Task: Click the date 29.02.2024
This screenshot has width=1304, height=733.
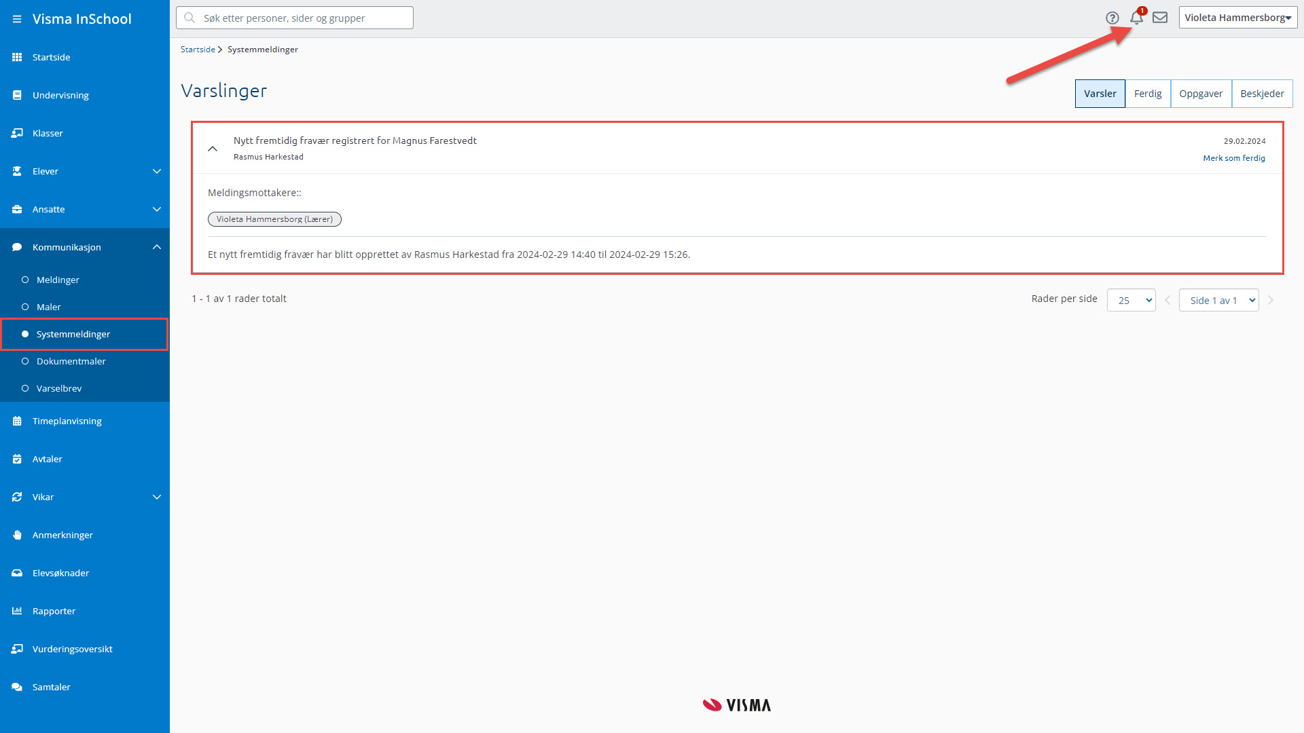Action: (1245, 141)
